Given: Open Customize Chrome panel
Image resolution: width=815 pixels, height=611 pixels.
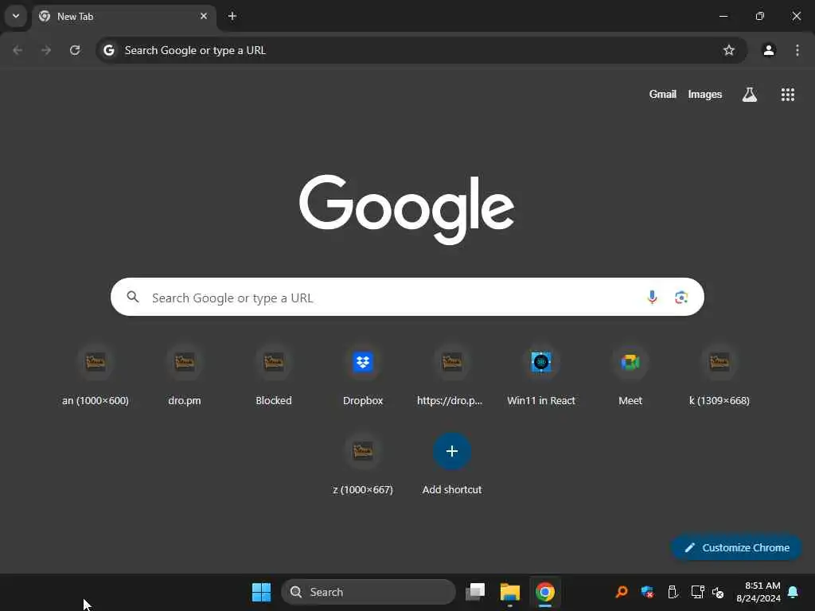Looking at the screenshot, I should (x=736, y=547).
